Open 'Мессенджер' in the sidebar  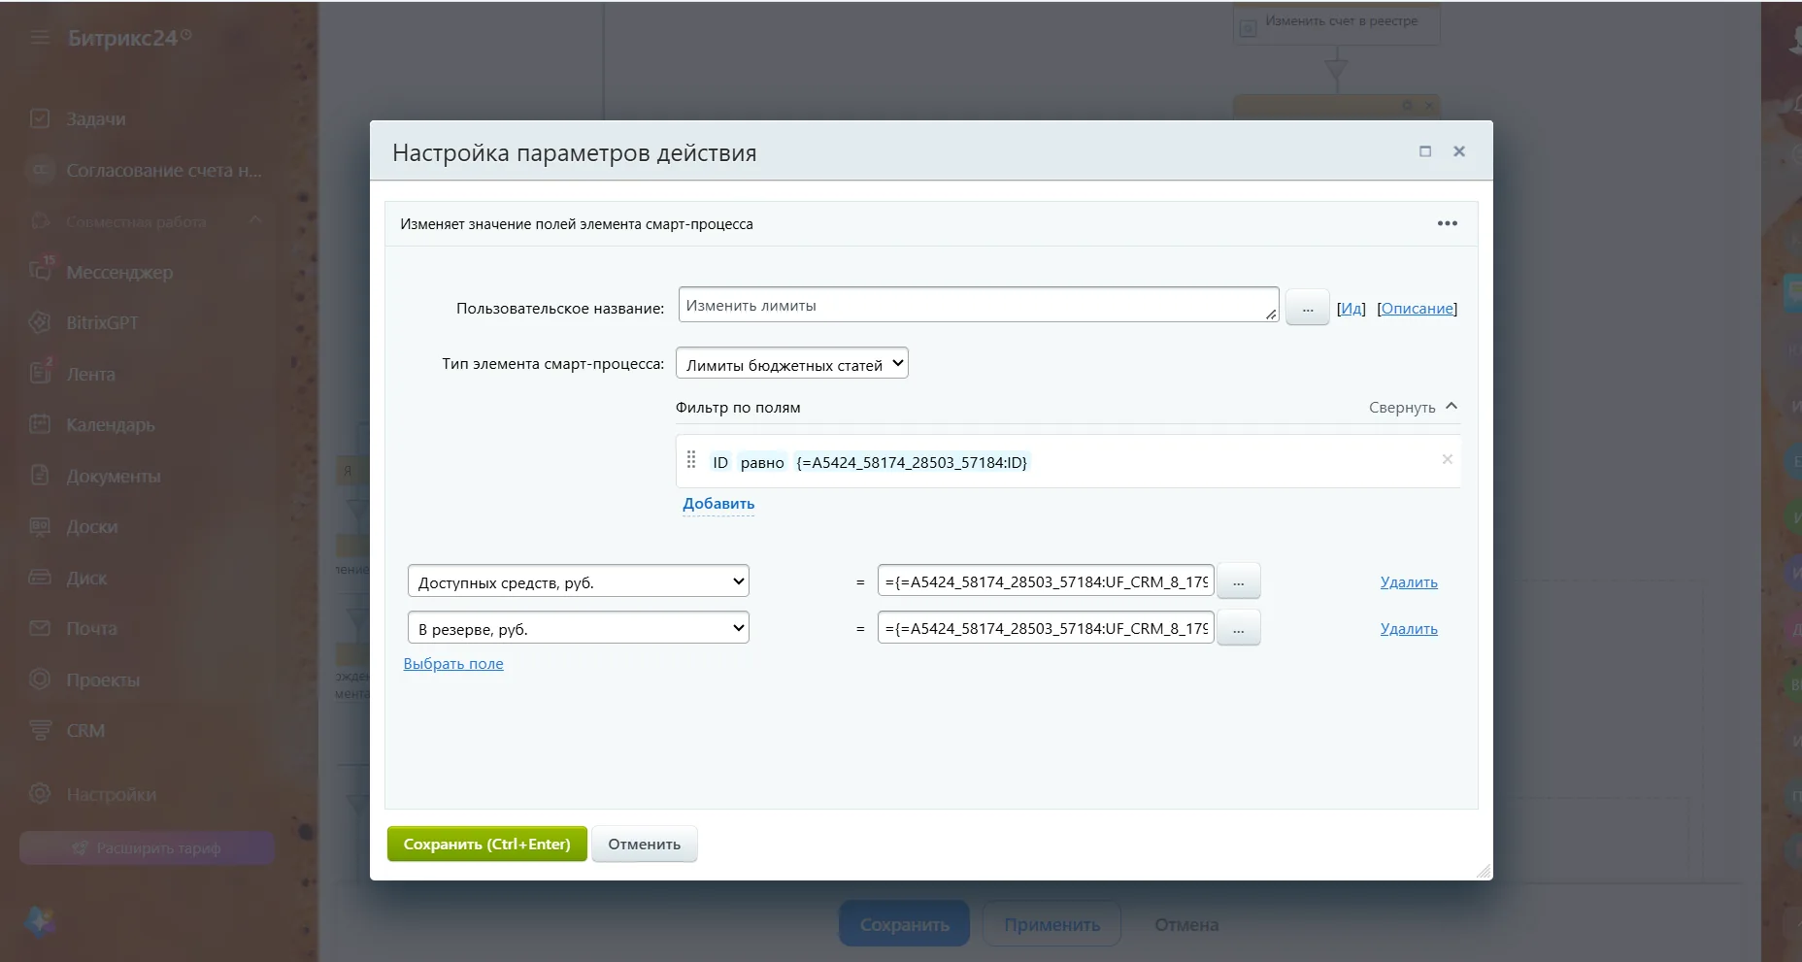coord(119,273)
